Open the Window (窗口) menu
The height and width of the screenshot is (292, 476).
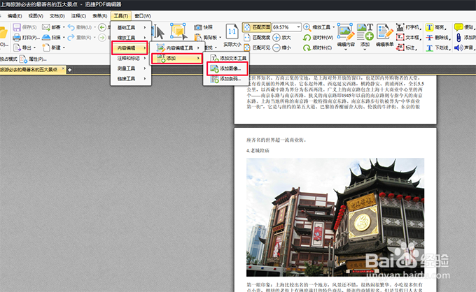click(143, 16)
